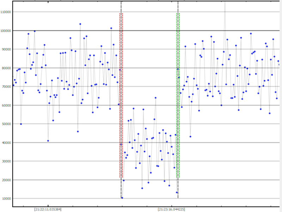The height and width of the screenshot is (212, 282).
Task: Select the lowest data point near 10000
Action: [122, 198]
